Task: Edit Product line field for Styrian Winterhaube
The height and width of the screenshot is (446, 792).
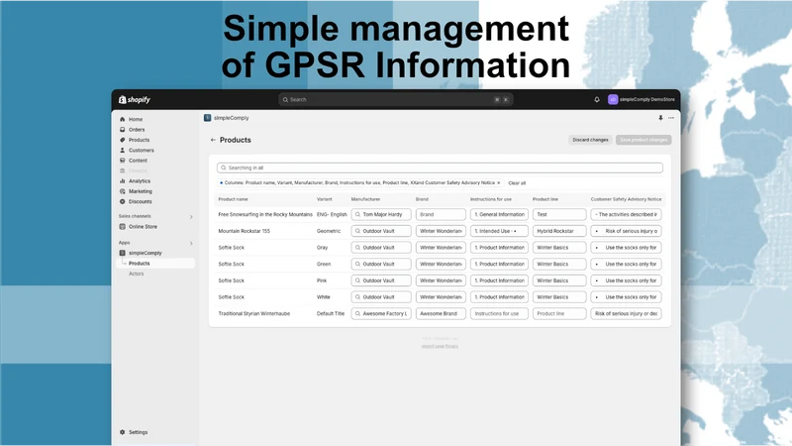Action: click(559, 313)
